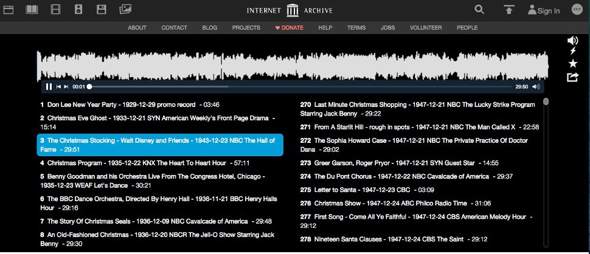Click on the audio waveform to seek

pos(293,65)
